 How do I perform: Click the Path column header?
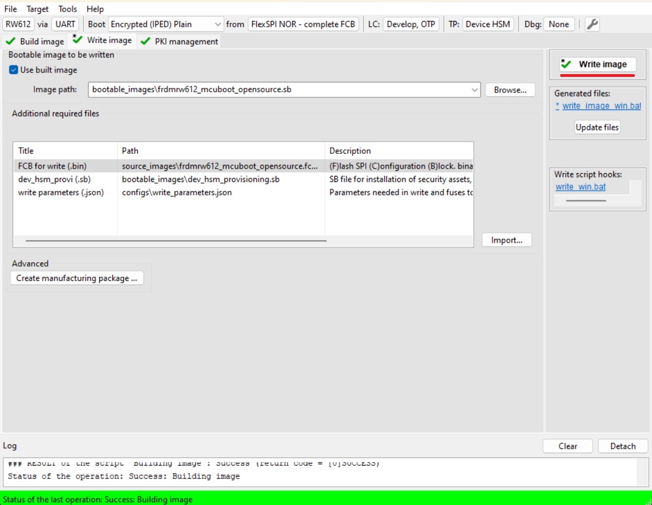pyautogui.click(x=221, y=150)
